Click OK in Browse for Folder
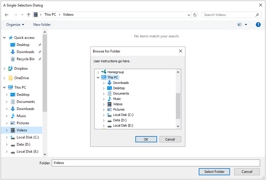The width and height of the screenshot is (266, 180). pyautogui.click(x=146, y=139)
